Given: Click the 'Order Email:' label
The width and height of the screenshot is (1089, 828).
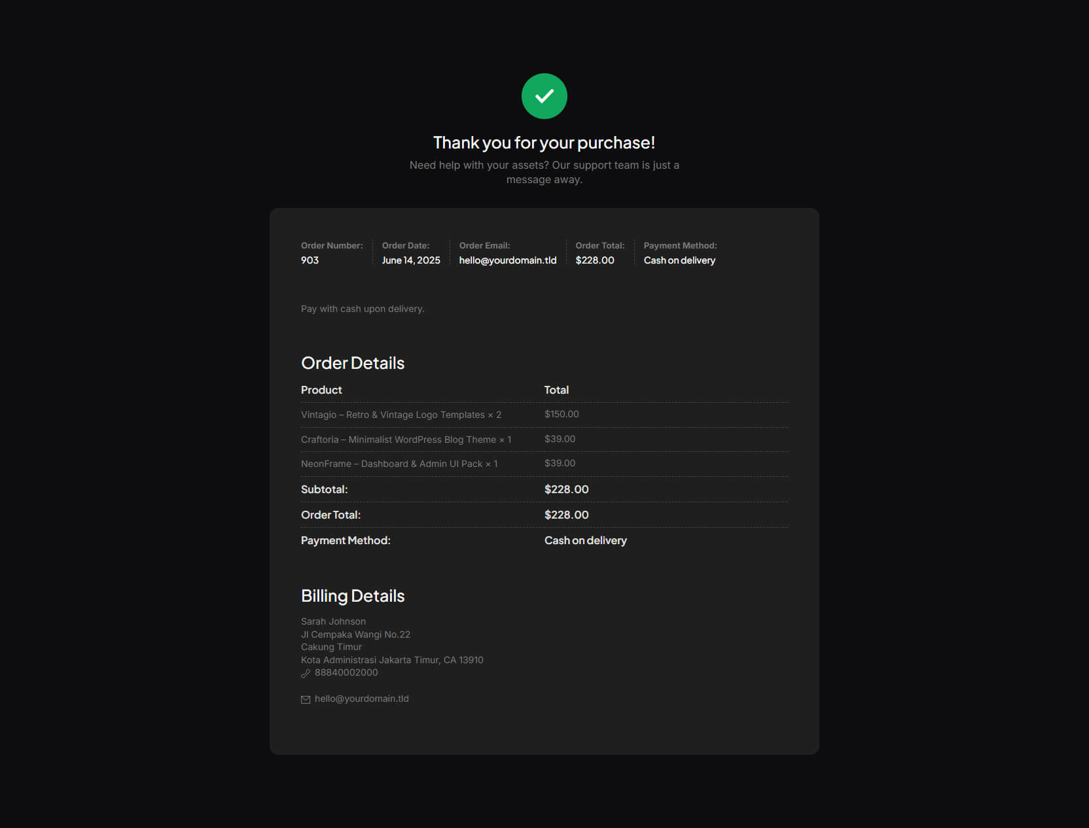Looking at the screenshot, I should pos(484,245).
